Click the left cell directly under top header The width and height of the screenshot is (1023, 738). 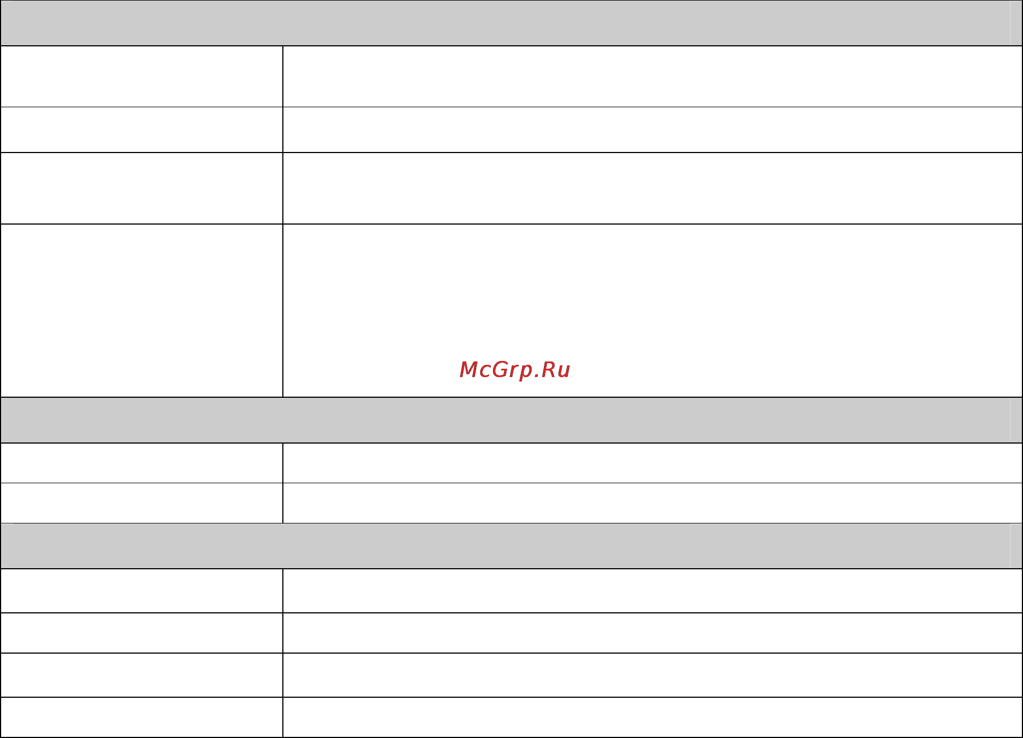pyautogui.click(x=142, y=77)
